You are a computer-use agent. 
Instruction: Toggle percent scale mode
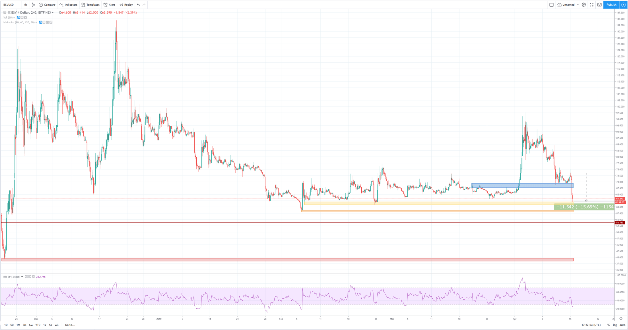pos(608,325)
